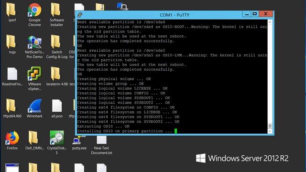This screenshot has width=306, height=172.
Task: Launch Firefox from desktop shortcut
Action: coord(12,140)
